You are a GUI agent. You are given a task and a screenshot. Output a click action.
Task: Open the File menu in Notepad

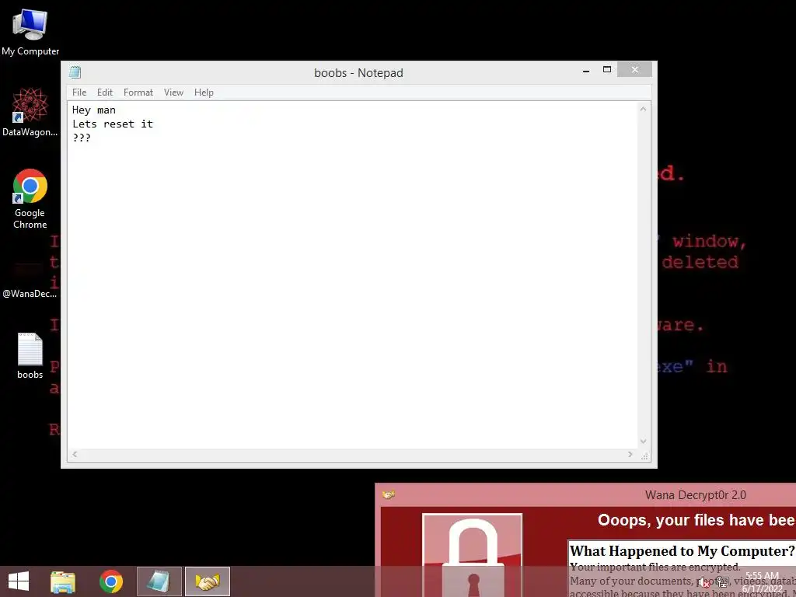coord(79,93)
